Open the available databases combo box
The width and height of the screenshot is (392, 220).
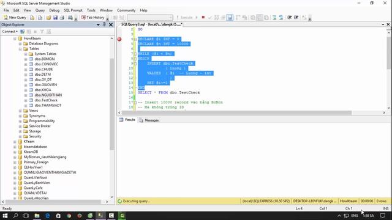tap(149, 18)
